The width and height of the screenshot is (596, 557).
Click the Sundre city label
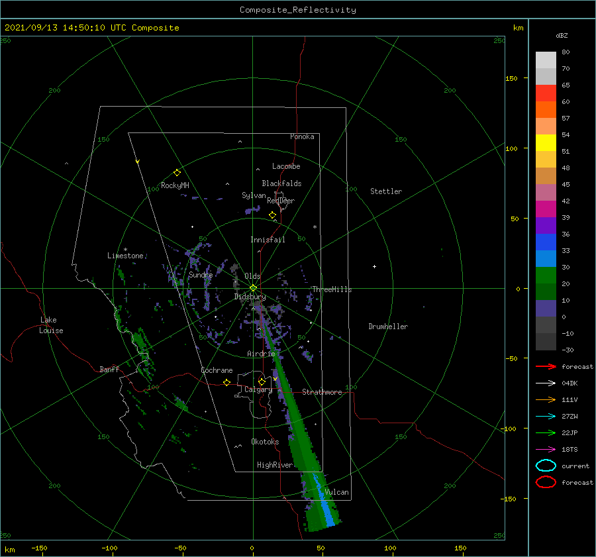(x=201, y=274)
